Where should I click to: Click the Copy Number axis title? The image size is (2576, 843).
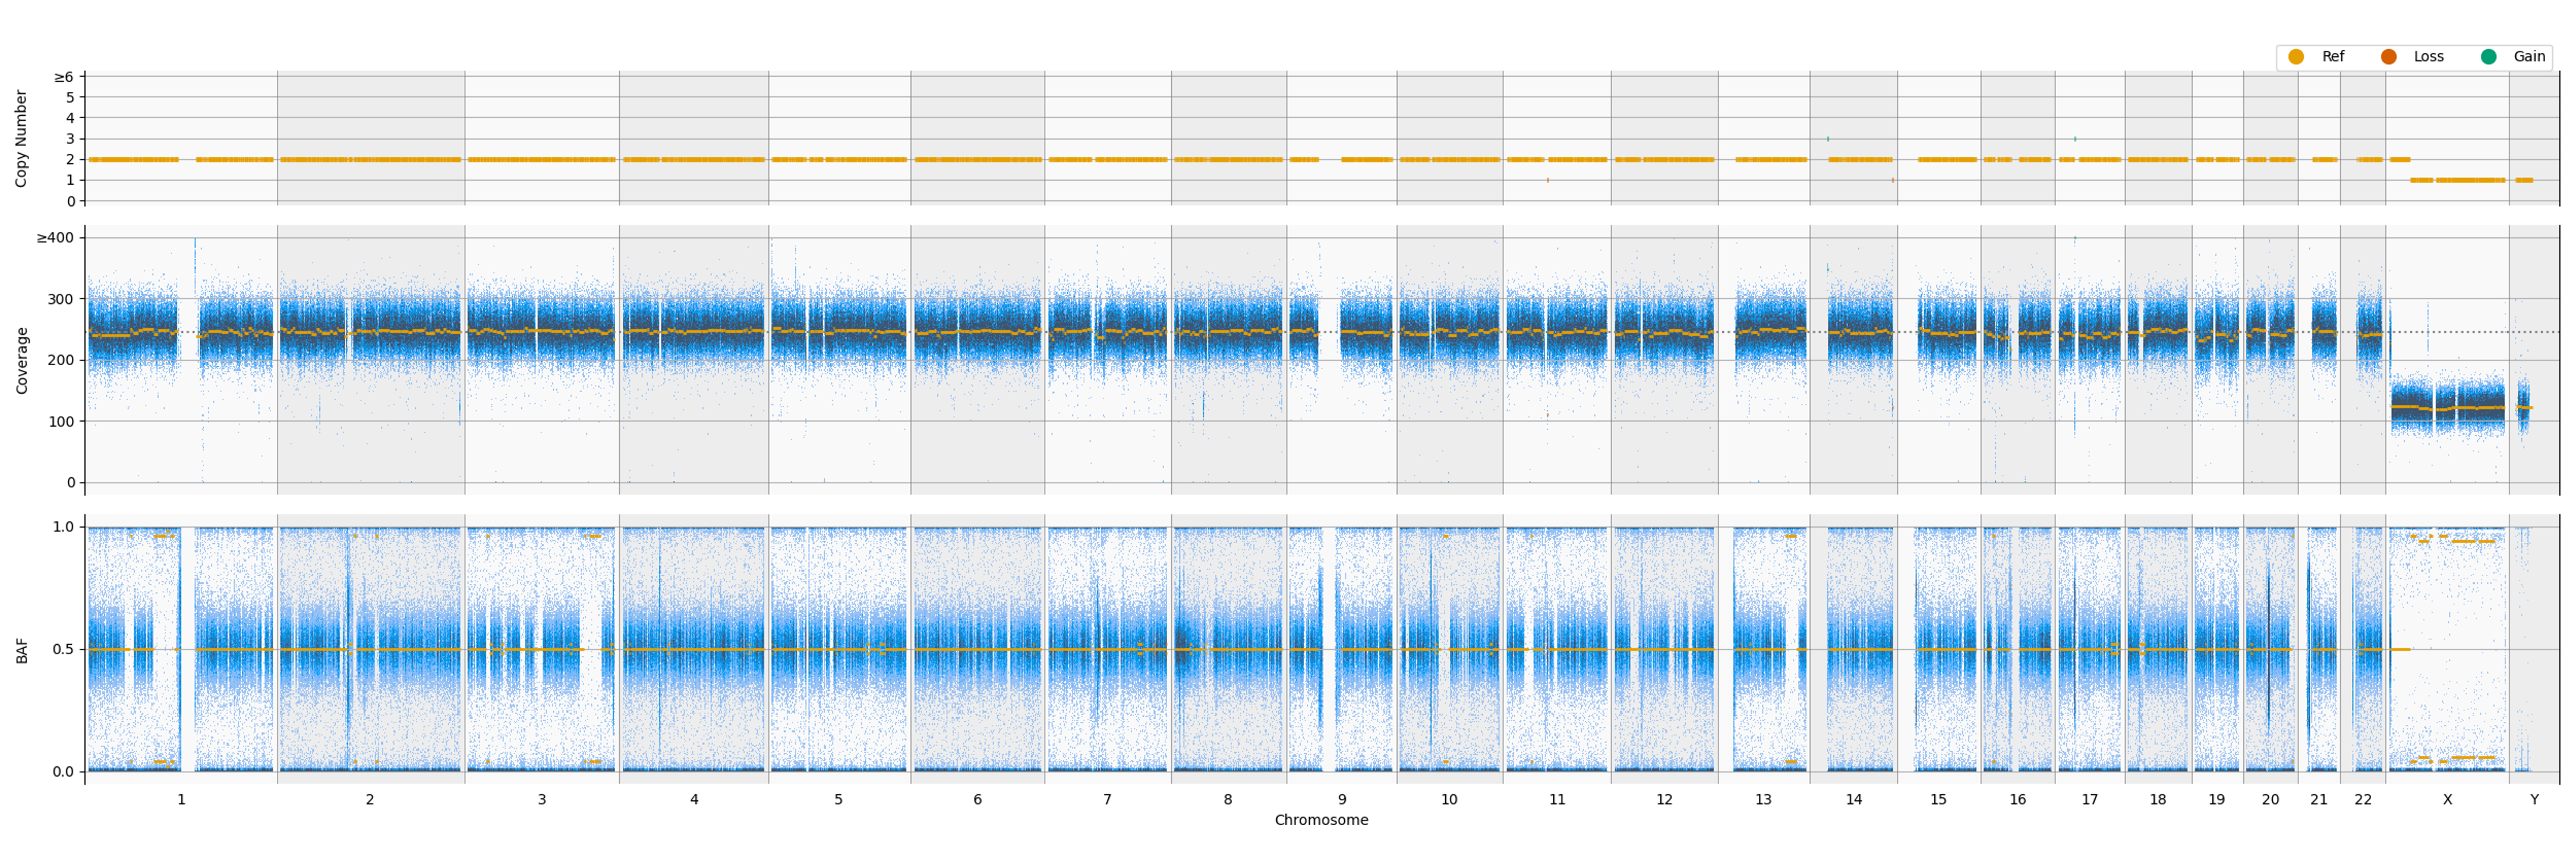coord(21,138)
